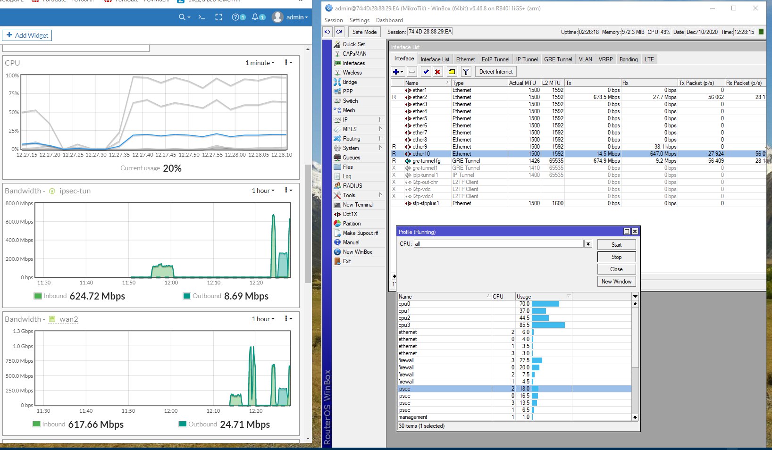Click the WinBox Undo icon
The height and width of the screenshot is (450, 772).
[x=327, y=32]
